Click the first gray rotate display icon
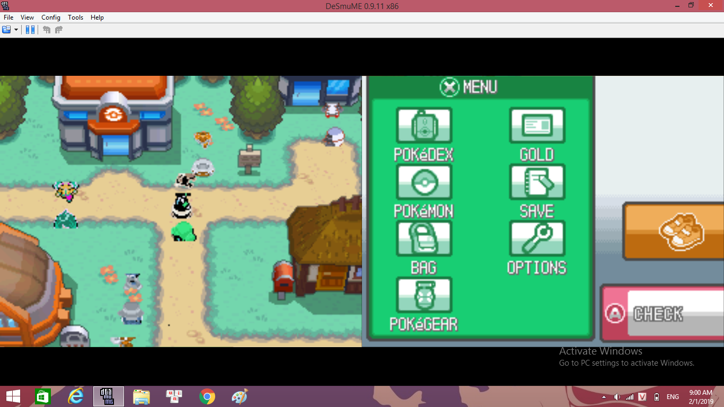Screen dimensions: 724x407 coord(47,30)
